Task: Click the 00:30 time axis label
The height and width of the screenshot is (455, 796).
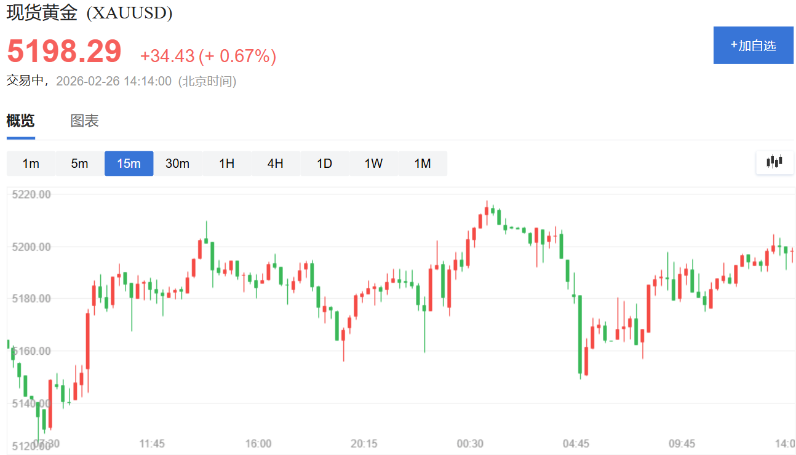Action: (x=470, y=444)
